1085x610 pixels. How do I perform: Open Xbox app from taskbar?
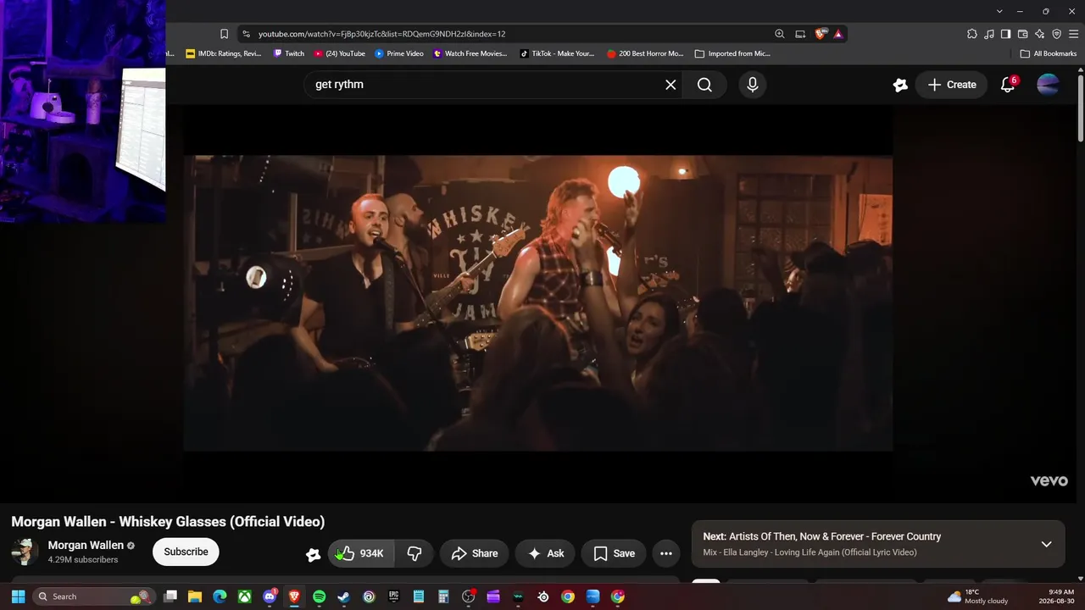(244, 596)
